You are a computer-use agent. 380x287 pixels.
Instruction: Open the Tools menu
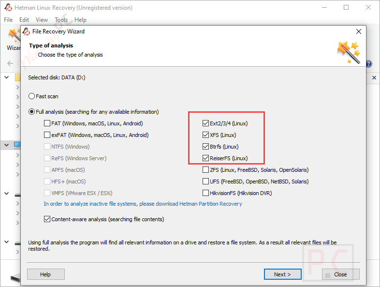(61, 20)
